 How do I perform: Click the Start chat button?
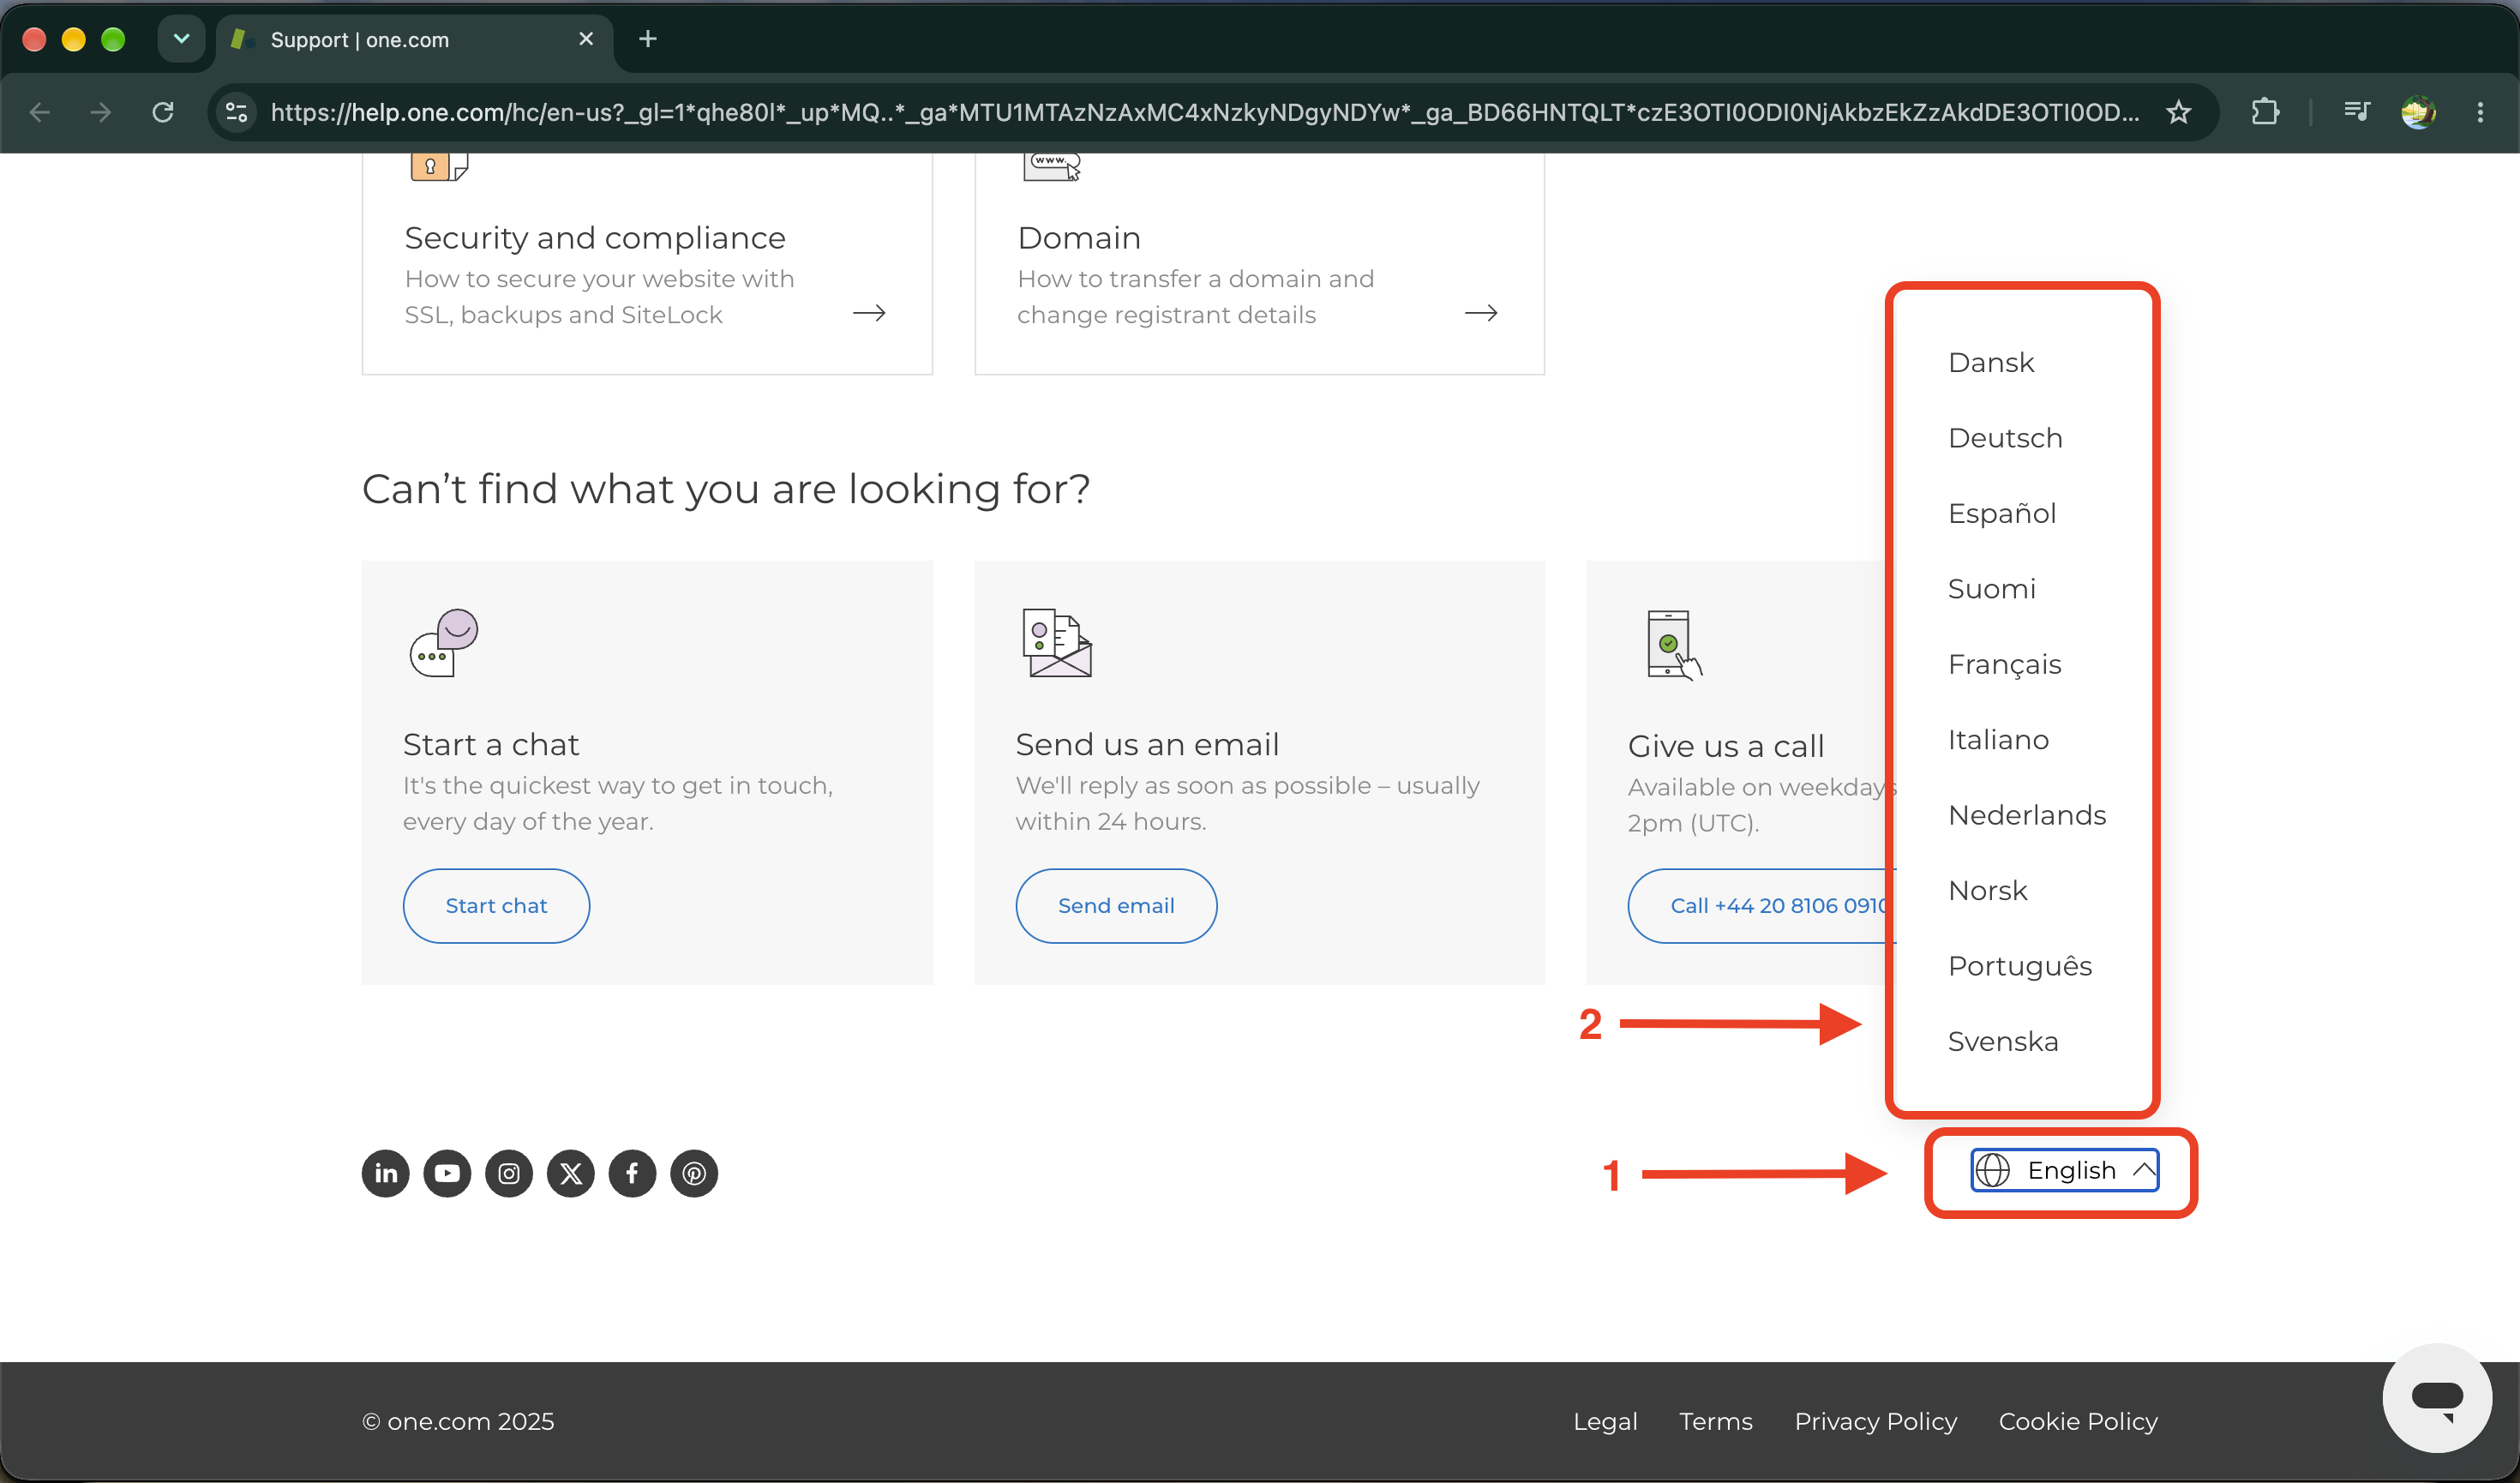(496, 905)
